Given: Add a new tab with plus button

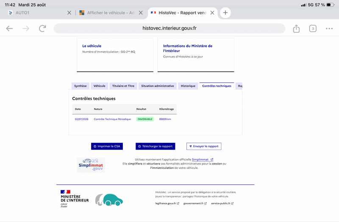Looking at the screenshot, I should point(225,13).
